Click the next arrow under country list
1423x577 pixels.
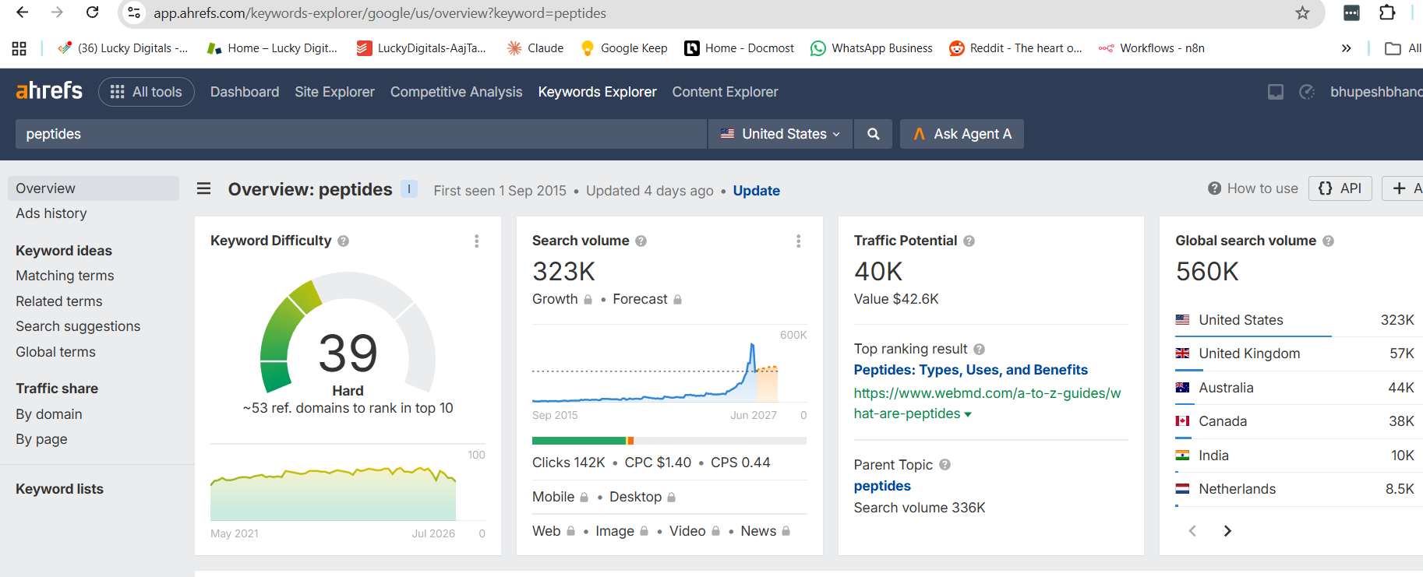[1227, 531]
